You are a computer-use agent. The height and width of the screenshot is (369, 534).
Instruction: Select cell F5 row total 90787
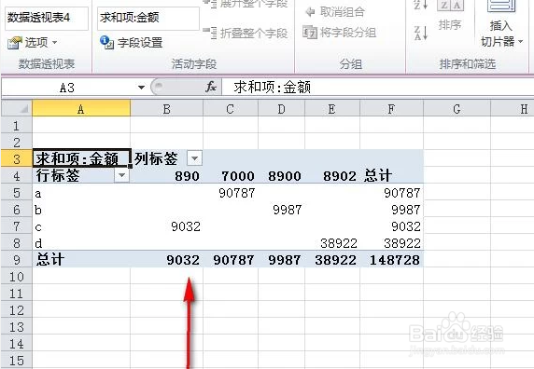coord(391,193)
